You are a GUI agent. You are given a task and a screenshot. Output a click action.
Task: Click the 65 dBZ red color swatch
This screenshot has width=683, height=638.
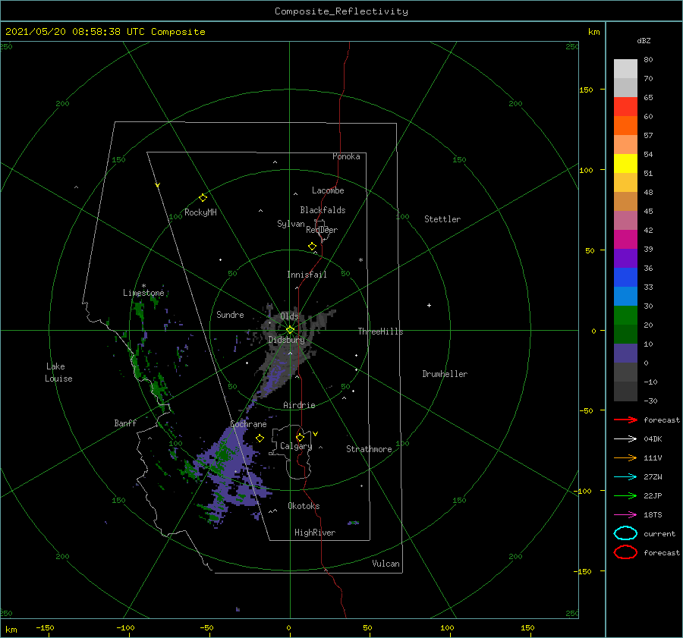(625, 106)
